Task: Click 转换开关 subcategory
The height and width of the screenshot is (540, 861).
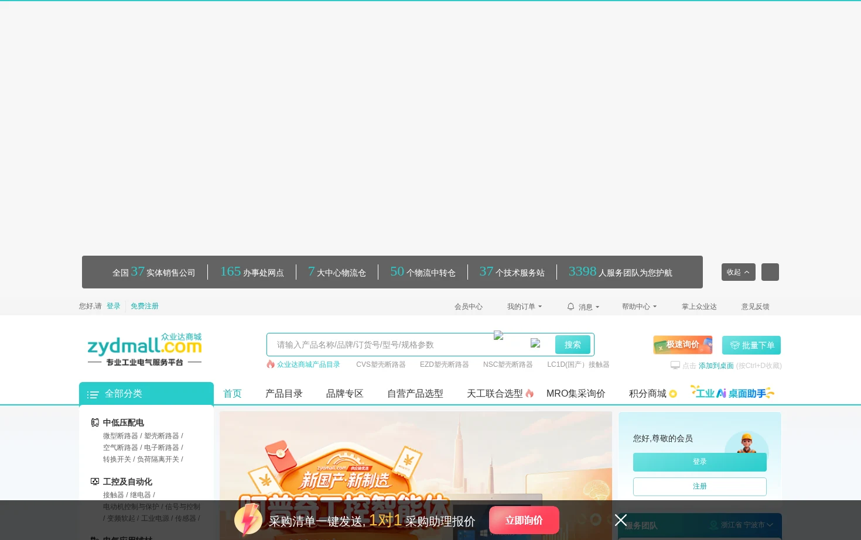Action: tap(117, 459)
